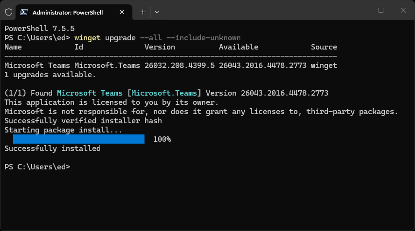This screenshot has width=415, height=231.
Task: Click the 'upgrade' subcommand text
Action: point(121,38)
